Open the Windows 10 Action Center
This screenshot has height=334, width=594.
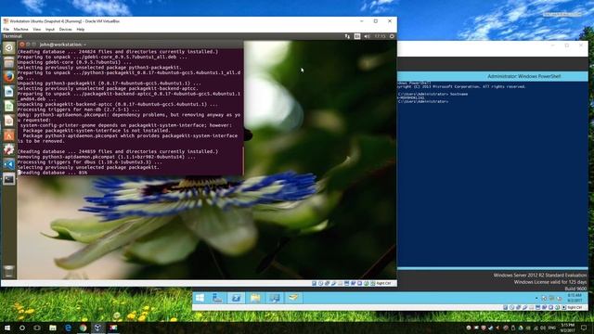(x=584, y=328)
